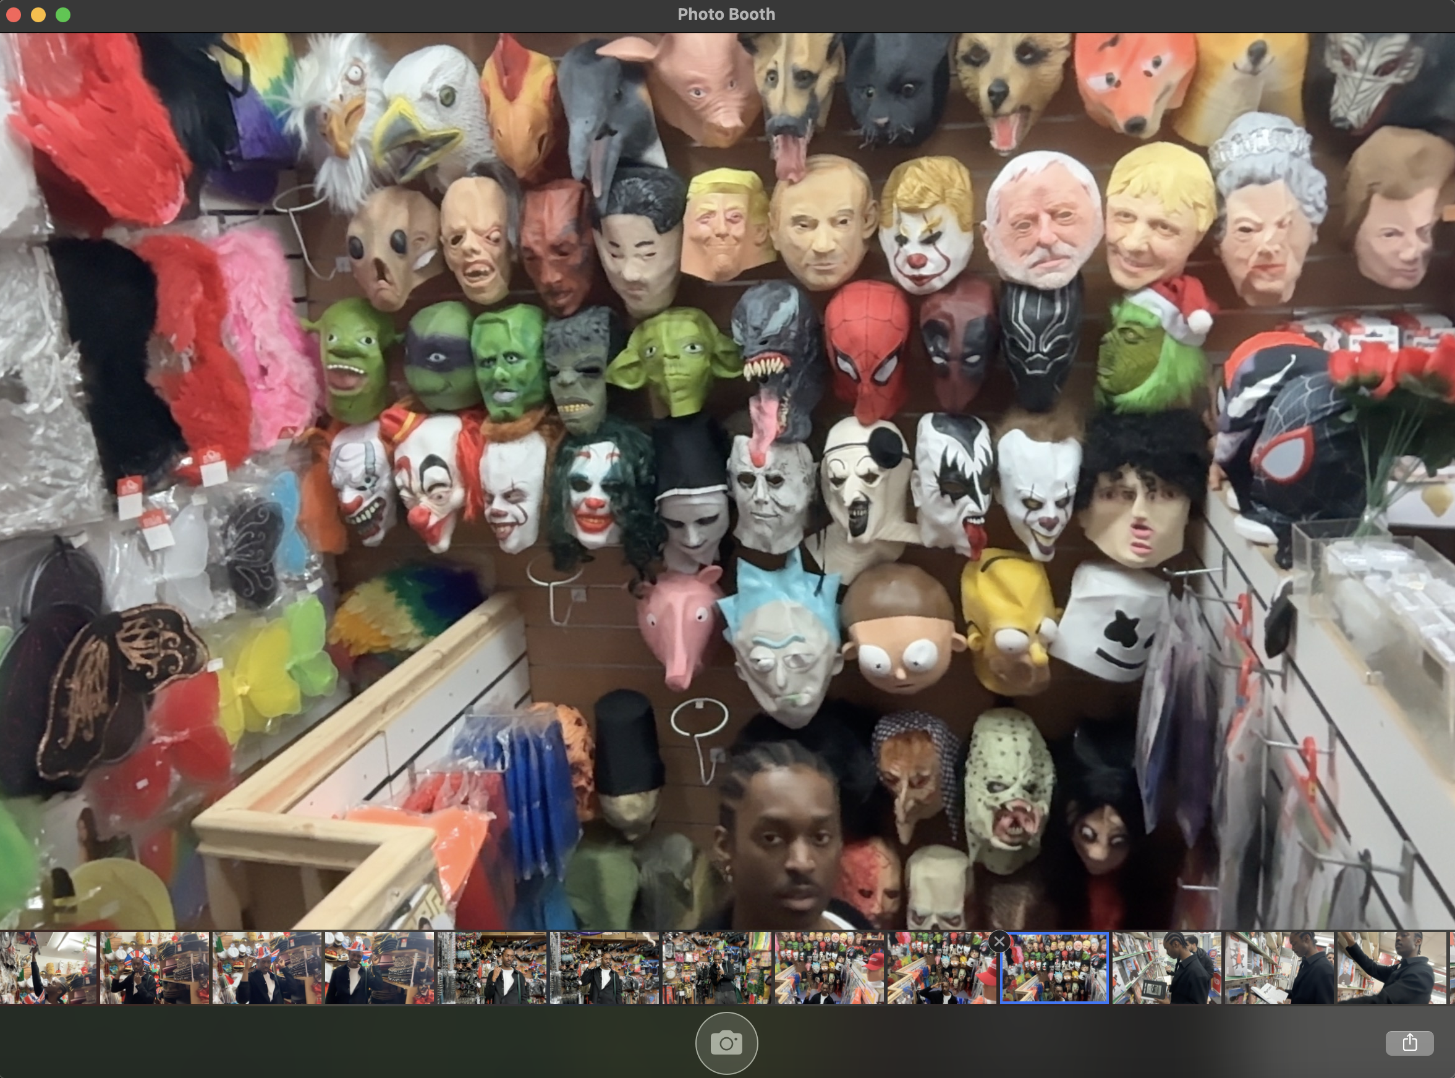Select the seventh thumbnail from the left
The height and width of the screenshot is (1078, 1455).
click(716, 969)
